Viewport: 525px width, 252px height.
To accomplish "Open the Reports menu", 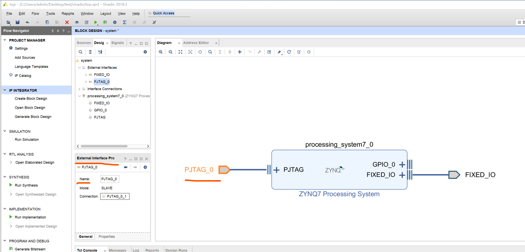I will pos(68,14).
